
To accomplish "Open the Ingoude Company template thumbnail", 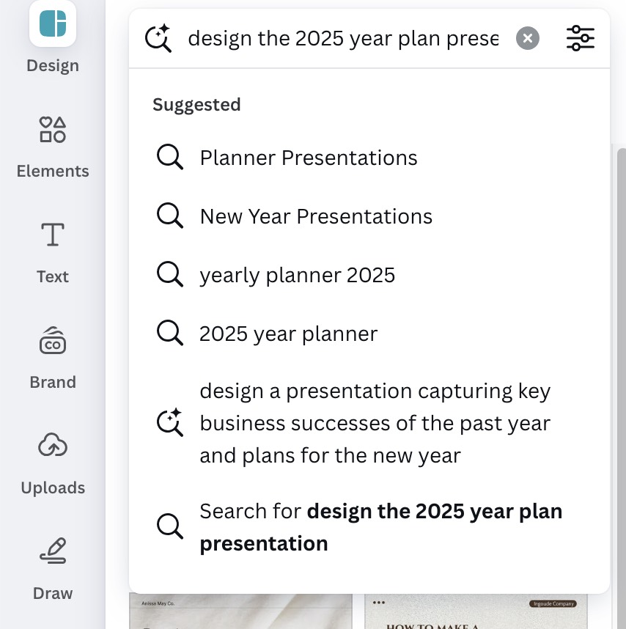I will coord(476,611).
